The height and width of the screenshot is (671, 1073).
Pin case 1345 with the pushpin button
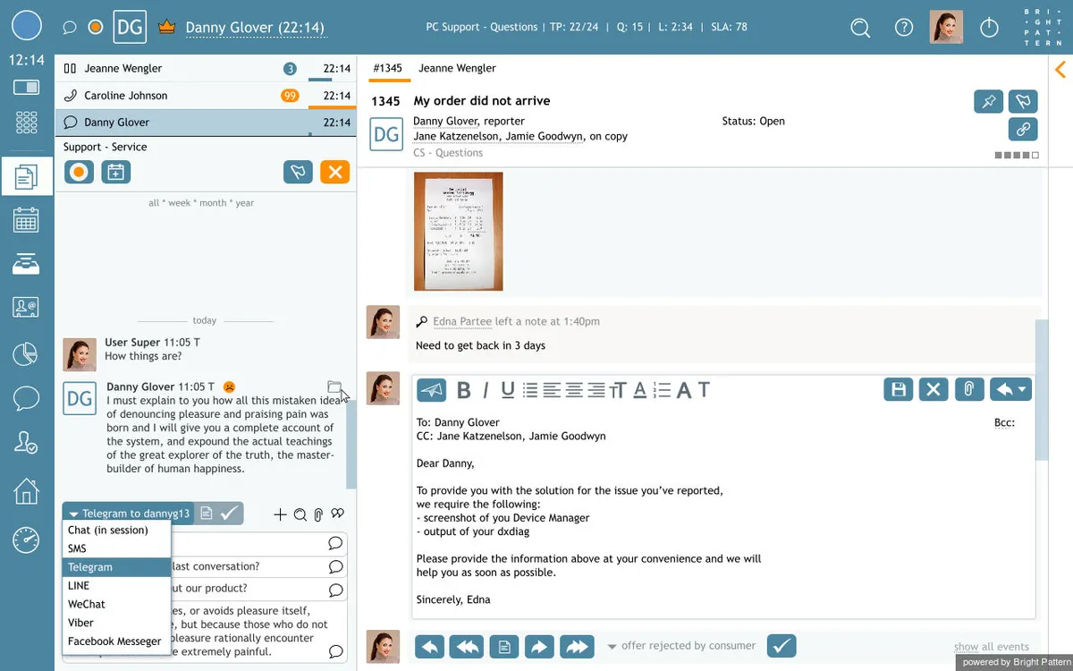988,101
